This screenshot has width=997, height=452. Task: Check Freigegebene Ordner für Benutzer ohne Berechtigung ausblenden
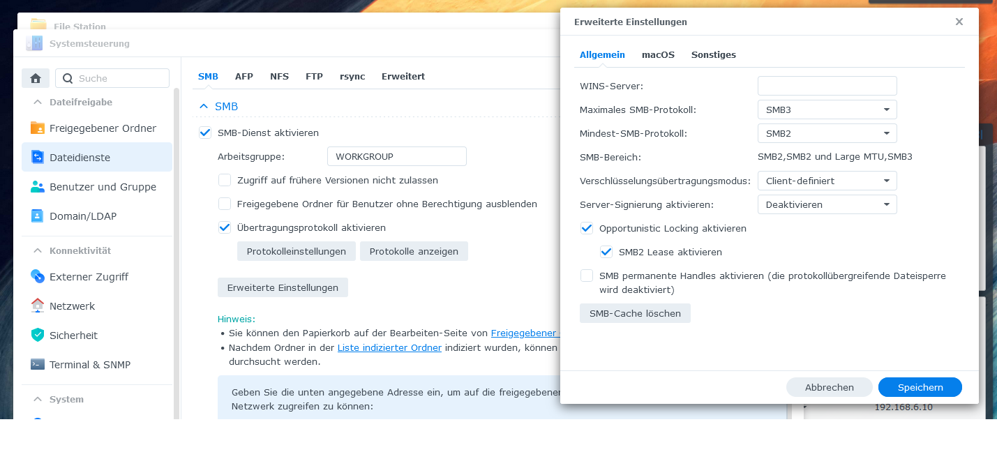(x=225, y=204)
